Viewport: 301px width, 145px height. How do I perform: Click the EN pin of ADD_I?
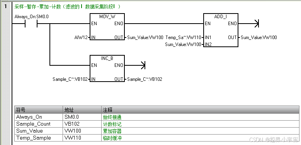(208, 24)
